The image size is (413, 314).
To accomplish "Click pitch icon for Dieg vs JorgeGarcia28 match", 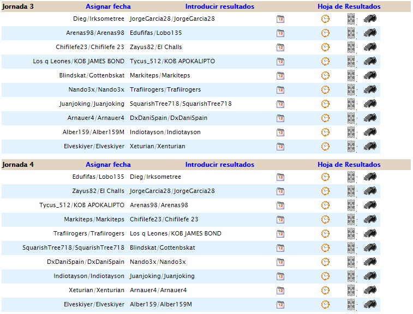I will [351, 19].
